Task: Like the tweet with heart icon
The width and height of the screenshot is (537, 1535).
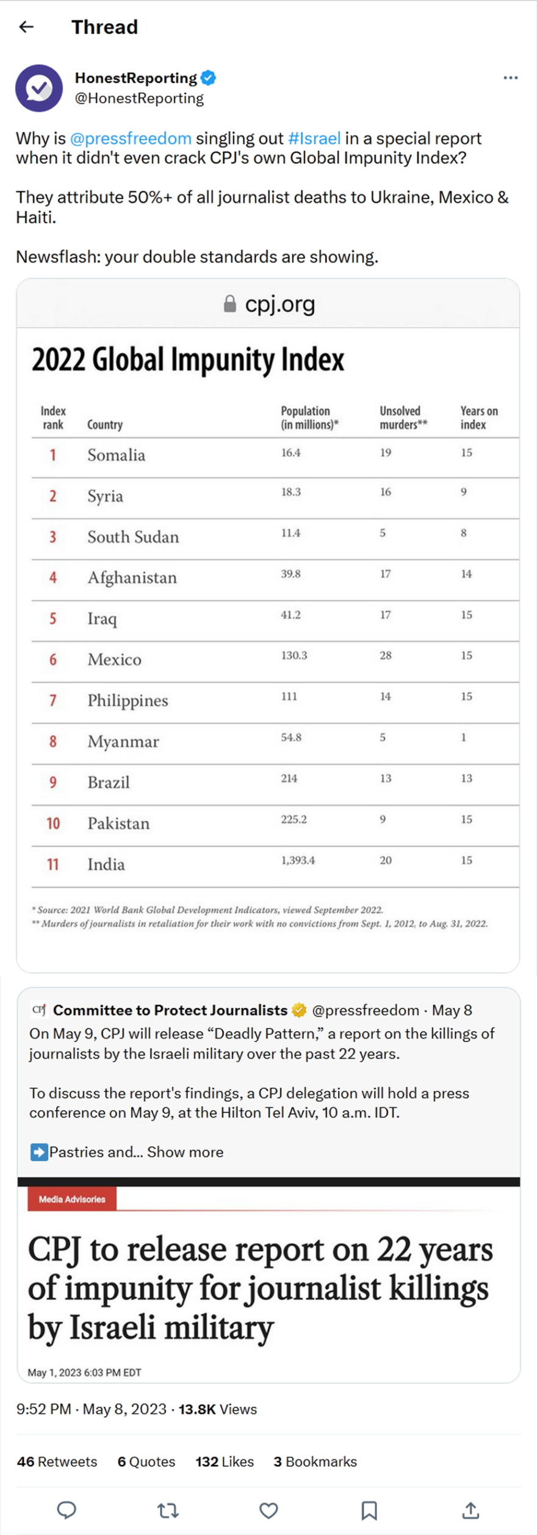Action: click(268, 1510)
